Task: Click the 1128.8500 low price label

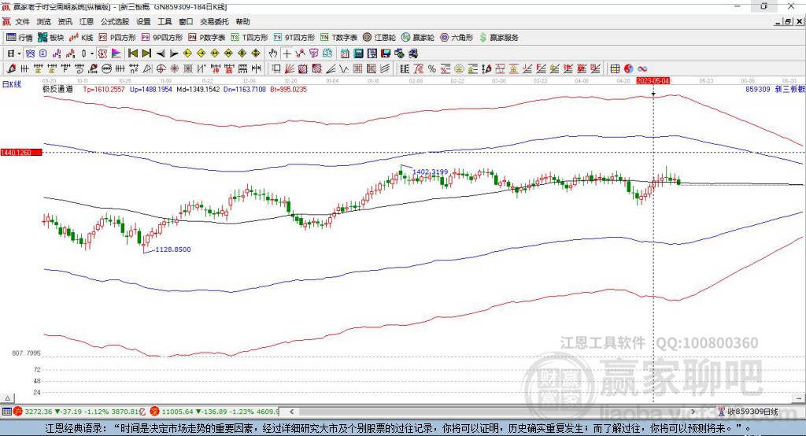Action: pos(172,249)
